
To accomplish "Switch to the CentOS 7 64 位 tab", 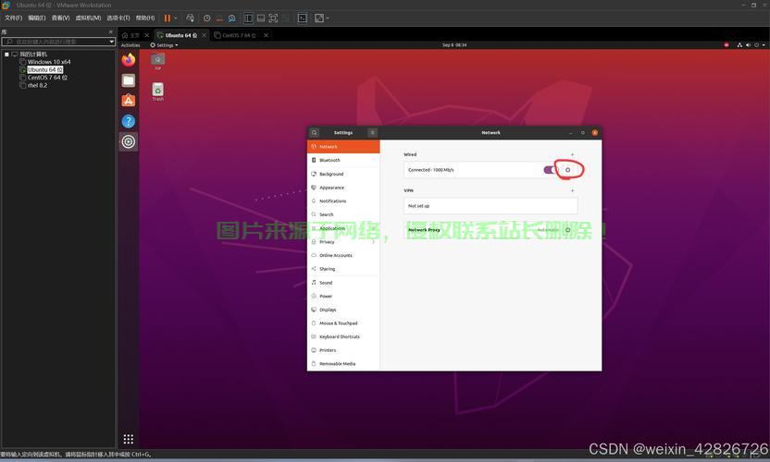I will tap(241, 35).
